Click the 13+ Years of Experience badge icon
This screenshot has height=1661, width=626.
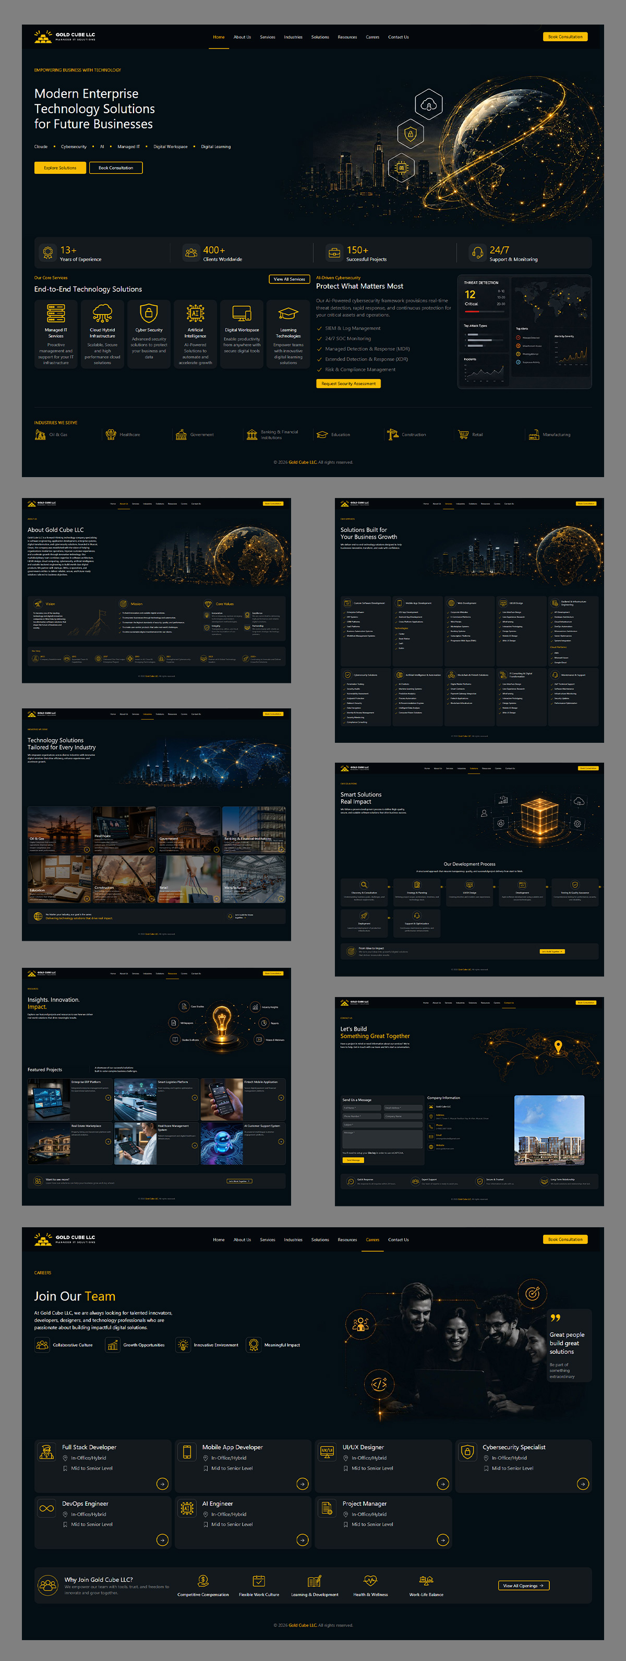pos(47,253)
